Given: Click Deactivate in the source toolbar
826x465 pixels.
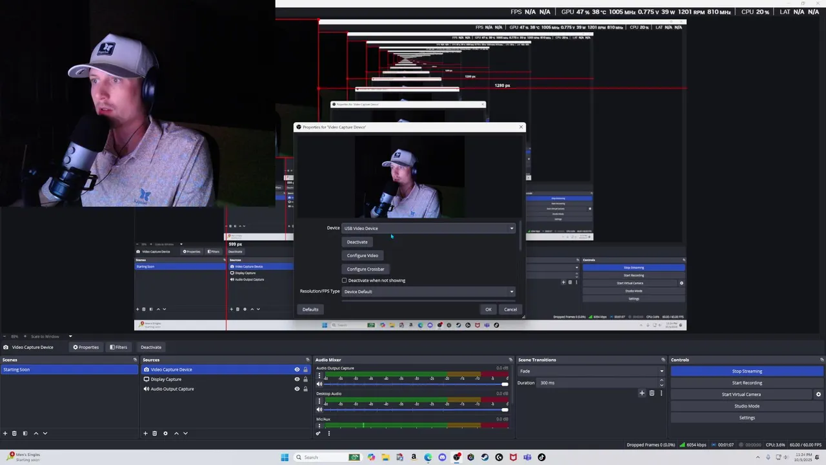Looking at the screenshot, I should (151, 347).
